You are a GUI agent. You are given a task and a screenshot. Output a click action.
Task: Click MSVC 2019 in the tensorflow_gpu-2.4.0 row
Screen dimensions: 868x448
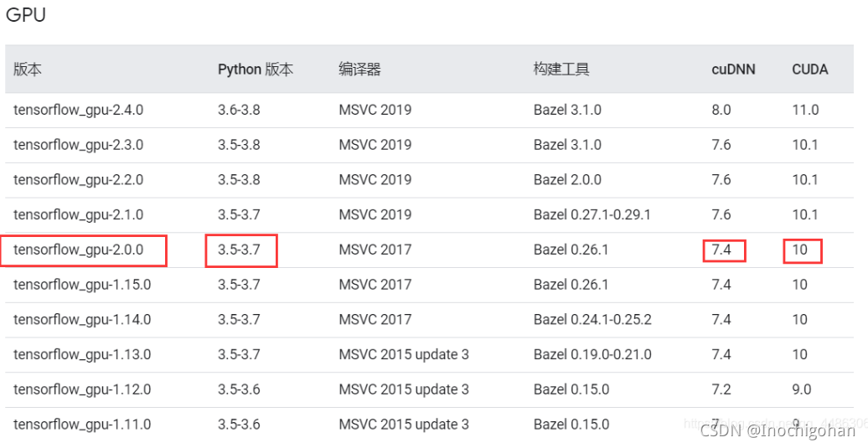(x=375, y=110)
